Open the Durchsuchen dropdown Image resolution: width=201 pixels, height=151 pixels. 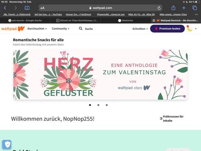(37, 29)
